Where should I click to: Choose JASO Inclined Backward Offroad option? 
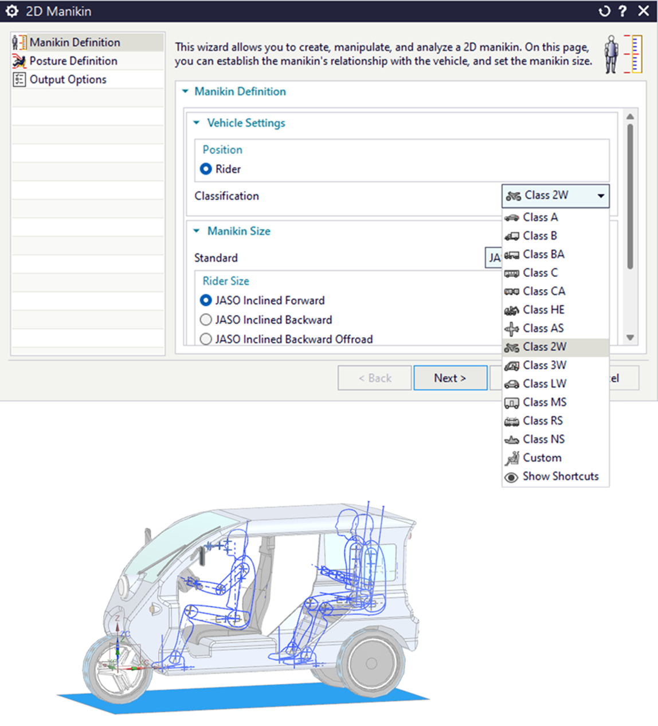[206, 339]
